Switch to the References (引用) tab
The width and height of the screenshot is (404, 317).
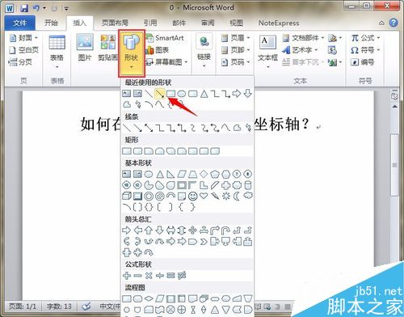(x=150, y=23)
